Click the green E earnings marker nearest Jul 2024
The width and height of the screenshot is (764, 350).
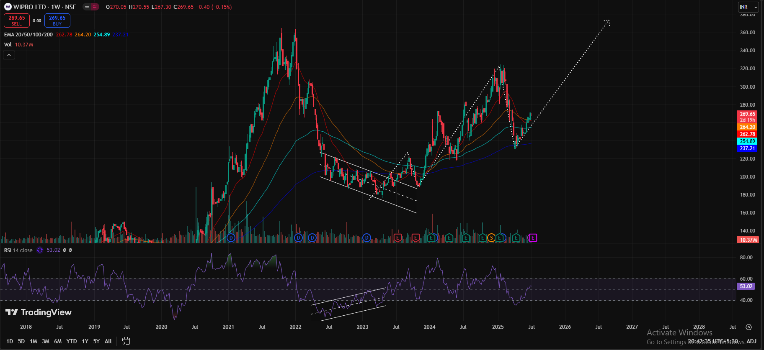[466, 238]
